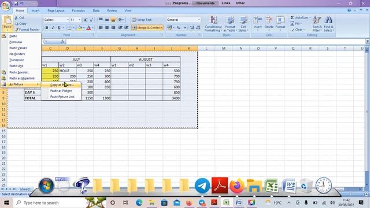Screen dimensions: 370x208
Task: Open Telegram from the dock
Action: pyautogui.click(x=202, y=186)
